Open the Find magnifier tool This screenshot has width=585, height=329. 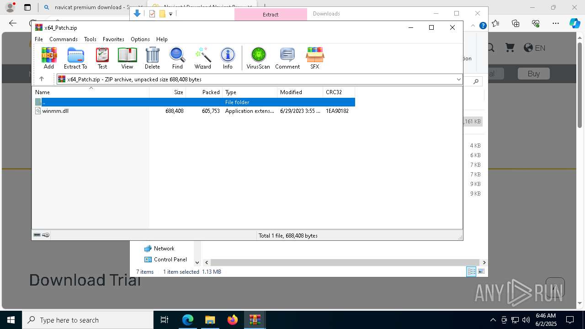[x=177, y=58]
